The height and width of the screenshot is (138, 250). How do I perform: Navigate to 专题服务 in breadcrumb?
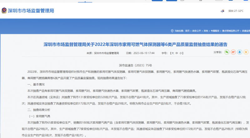pyautogui.click(x=215, y=31)
